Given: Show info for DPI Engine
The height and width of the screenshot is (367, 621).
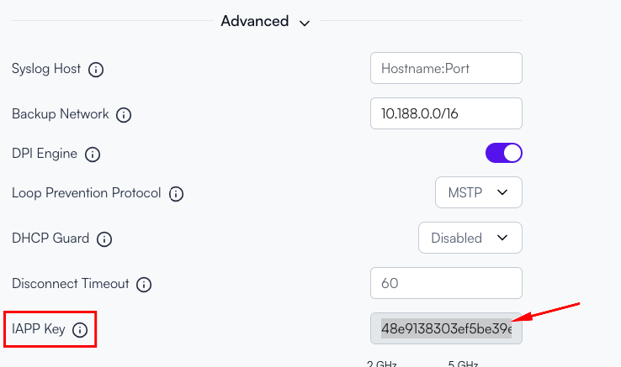Looking at the screenshot, I should coord(93,155).
